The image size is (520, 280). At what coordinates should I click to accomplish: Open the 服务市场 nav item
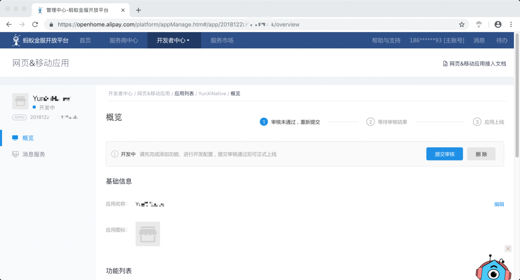[222, 40]
